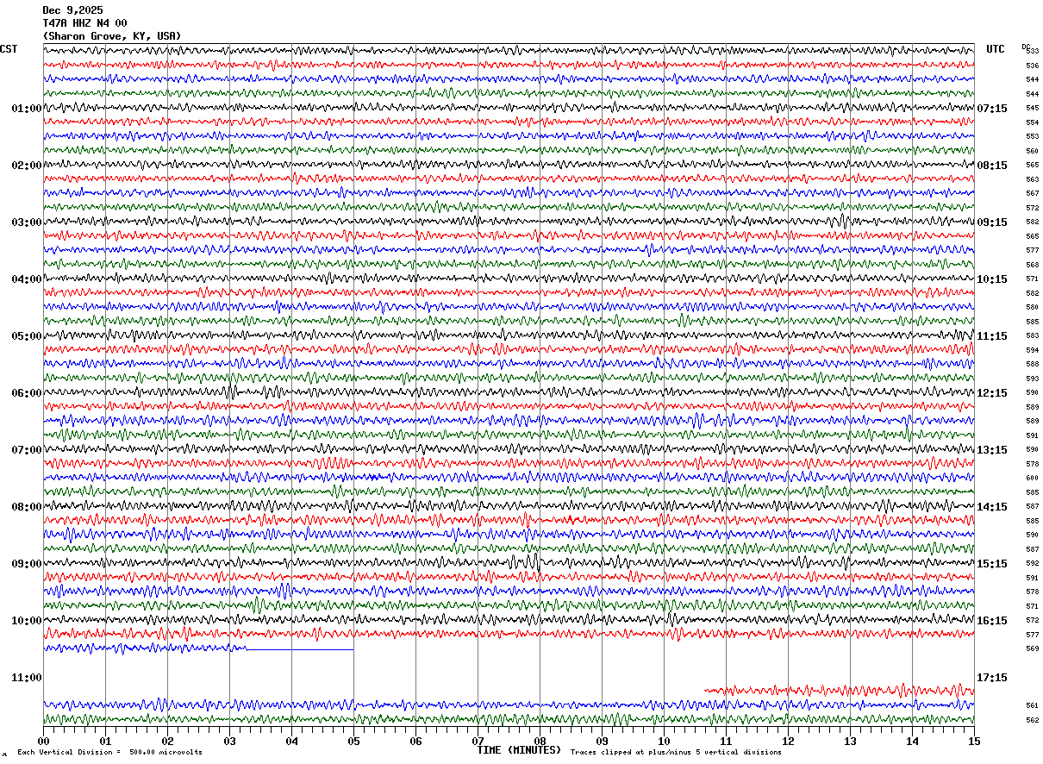1043x764 pixels.
Task: Click the 08:00 CST time label
Action: 27,507
